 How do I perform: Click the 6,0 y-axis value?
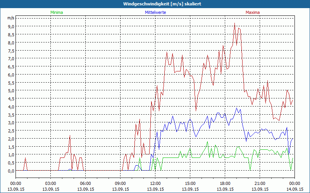11,74
